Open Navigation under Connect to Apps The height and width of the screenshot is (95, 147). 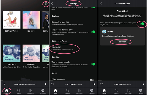62,48
